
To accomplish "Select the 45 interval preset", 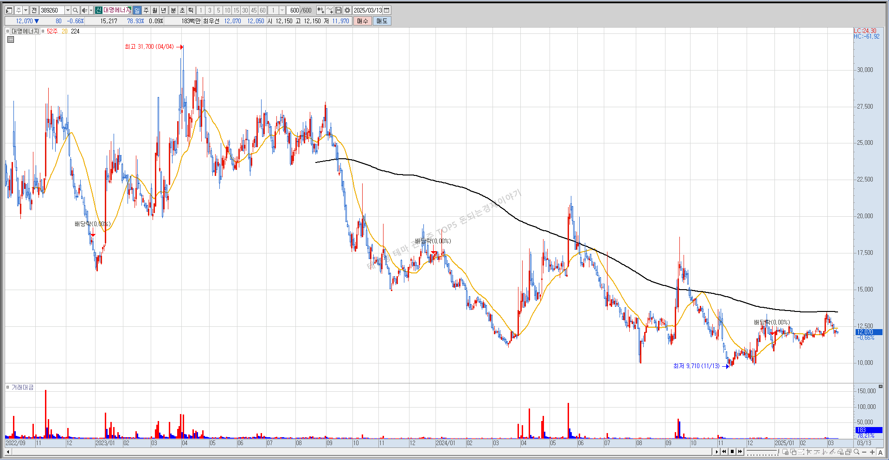I will point(254,10).
